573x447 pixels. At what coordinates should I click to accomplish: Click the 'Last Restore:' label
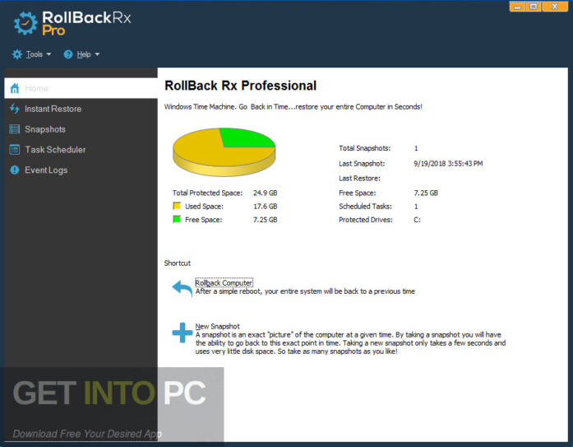(x=359, y=178)
